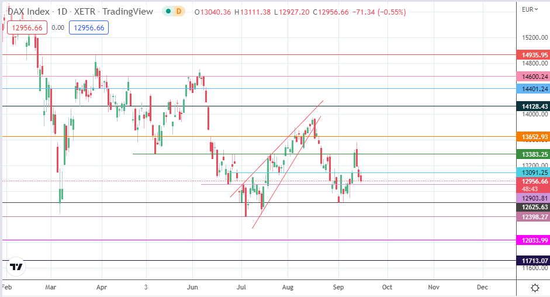Click the 48:43 countdown timer label
This screenshot has height=297, width=550.
[530, 189]
